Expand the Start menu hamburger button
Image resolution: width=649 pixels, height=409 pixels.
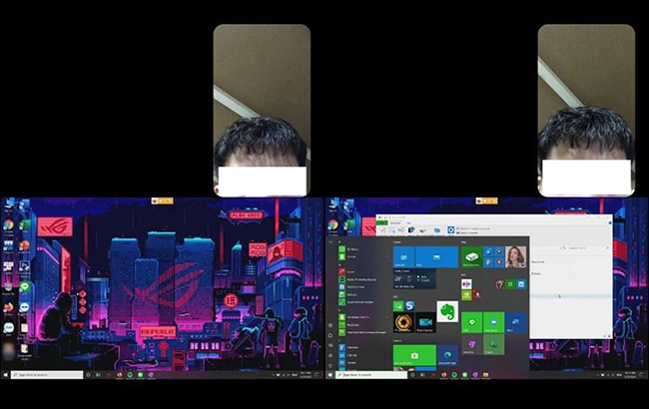(x=330, y=242)
